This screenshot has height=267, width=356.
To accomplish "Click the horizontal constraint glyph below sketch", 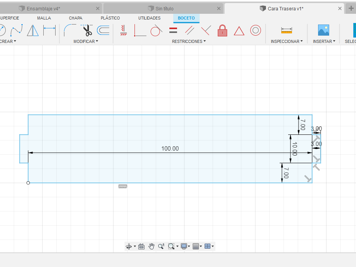I will coord(123,187).
